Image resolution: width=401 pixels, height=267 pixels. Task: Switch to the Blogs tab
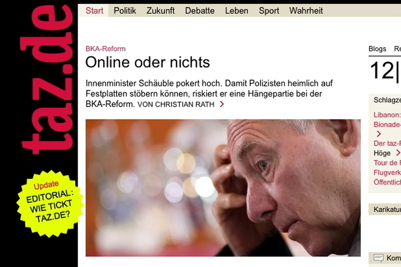click(x=377, y=49)
